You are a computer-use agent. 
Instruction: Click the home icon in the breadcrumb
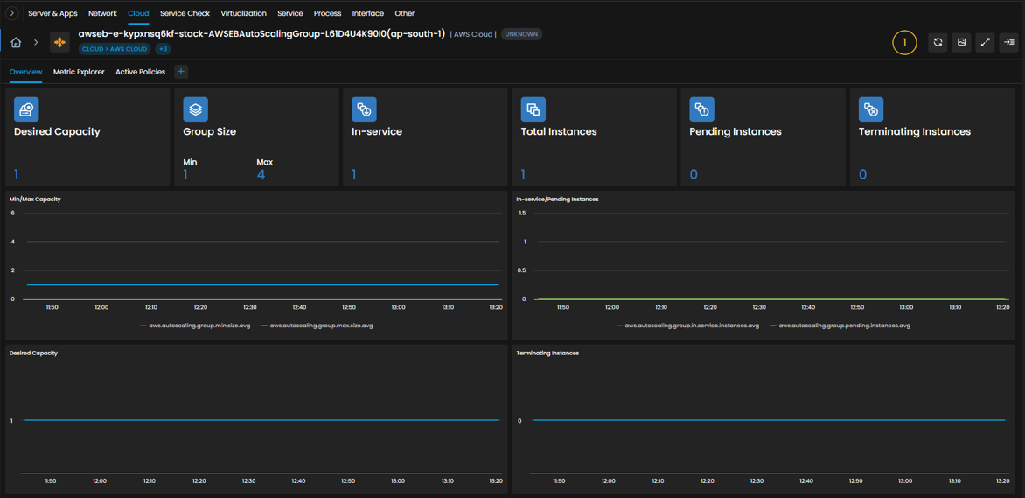(17, 42)
